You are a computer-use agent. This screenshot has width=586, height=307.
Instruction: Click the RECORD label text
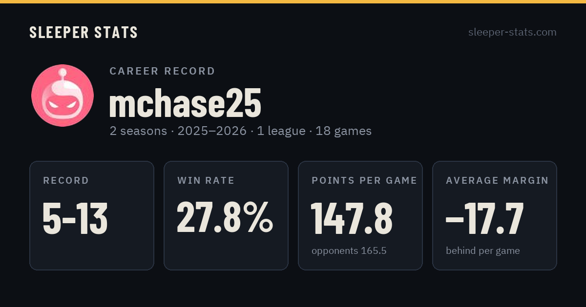(66, 181)
